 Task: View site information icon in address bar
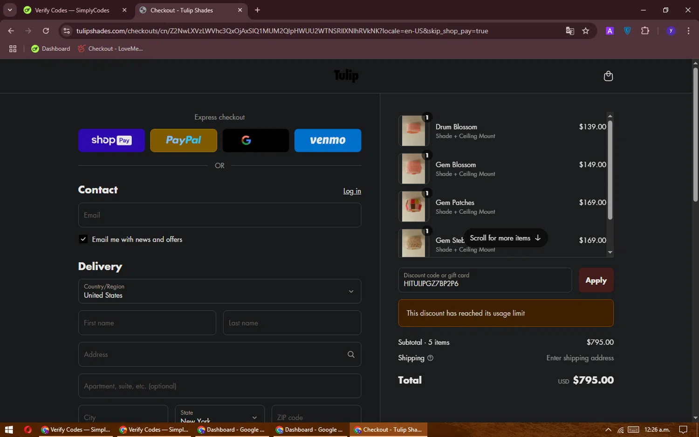pyautogui.click(x=67, y=31)
